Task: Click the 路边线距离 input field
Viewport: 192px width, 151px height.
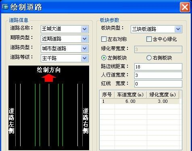Action: point(158,67)
